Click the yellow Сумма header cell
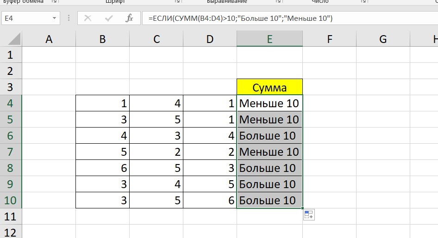Screen dimensions: 438x238 click(x=269, y=87)
